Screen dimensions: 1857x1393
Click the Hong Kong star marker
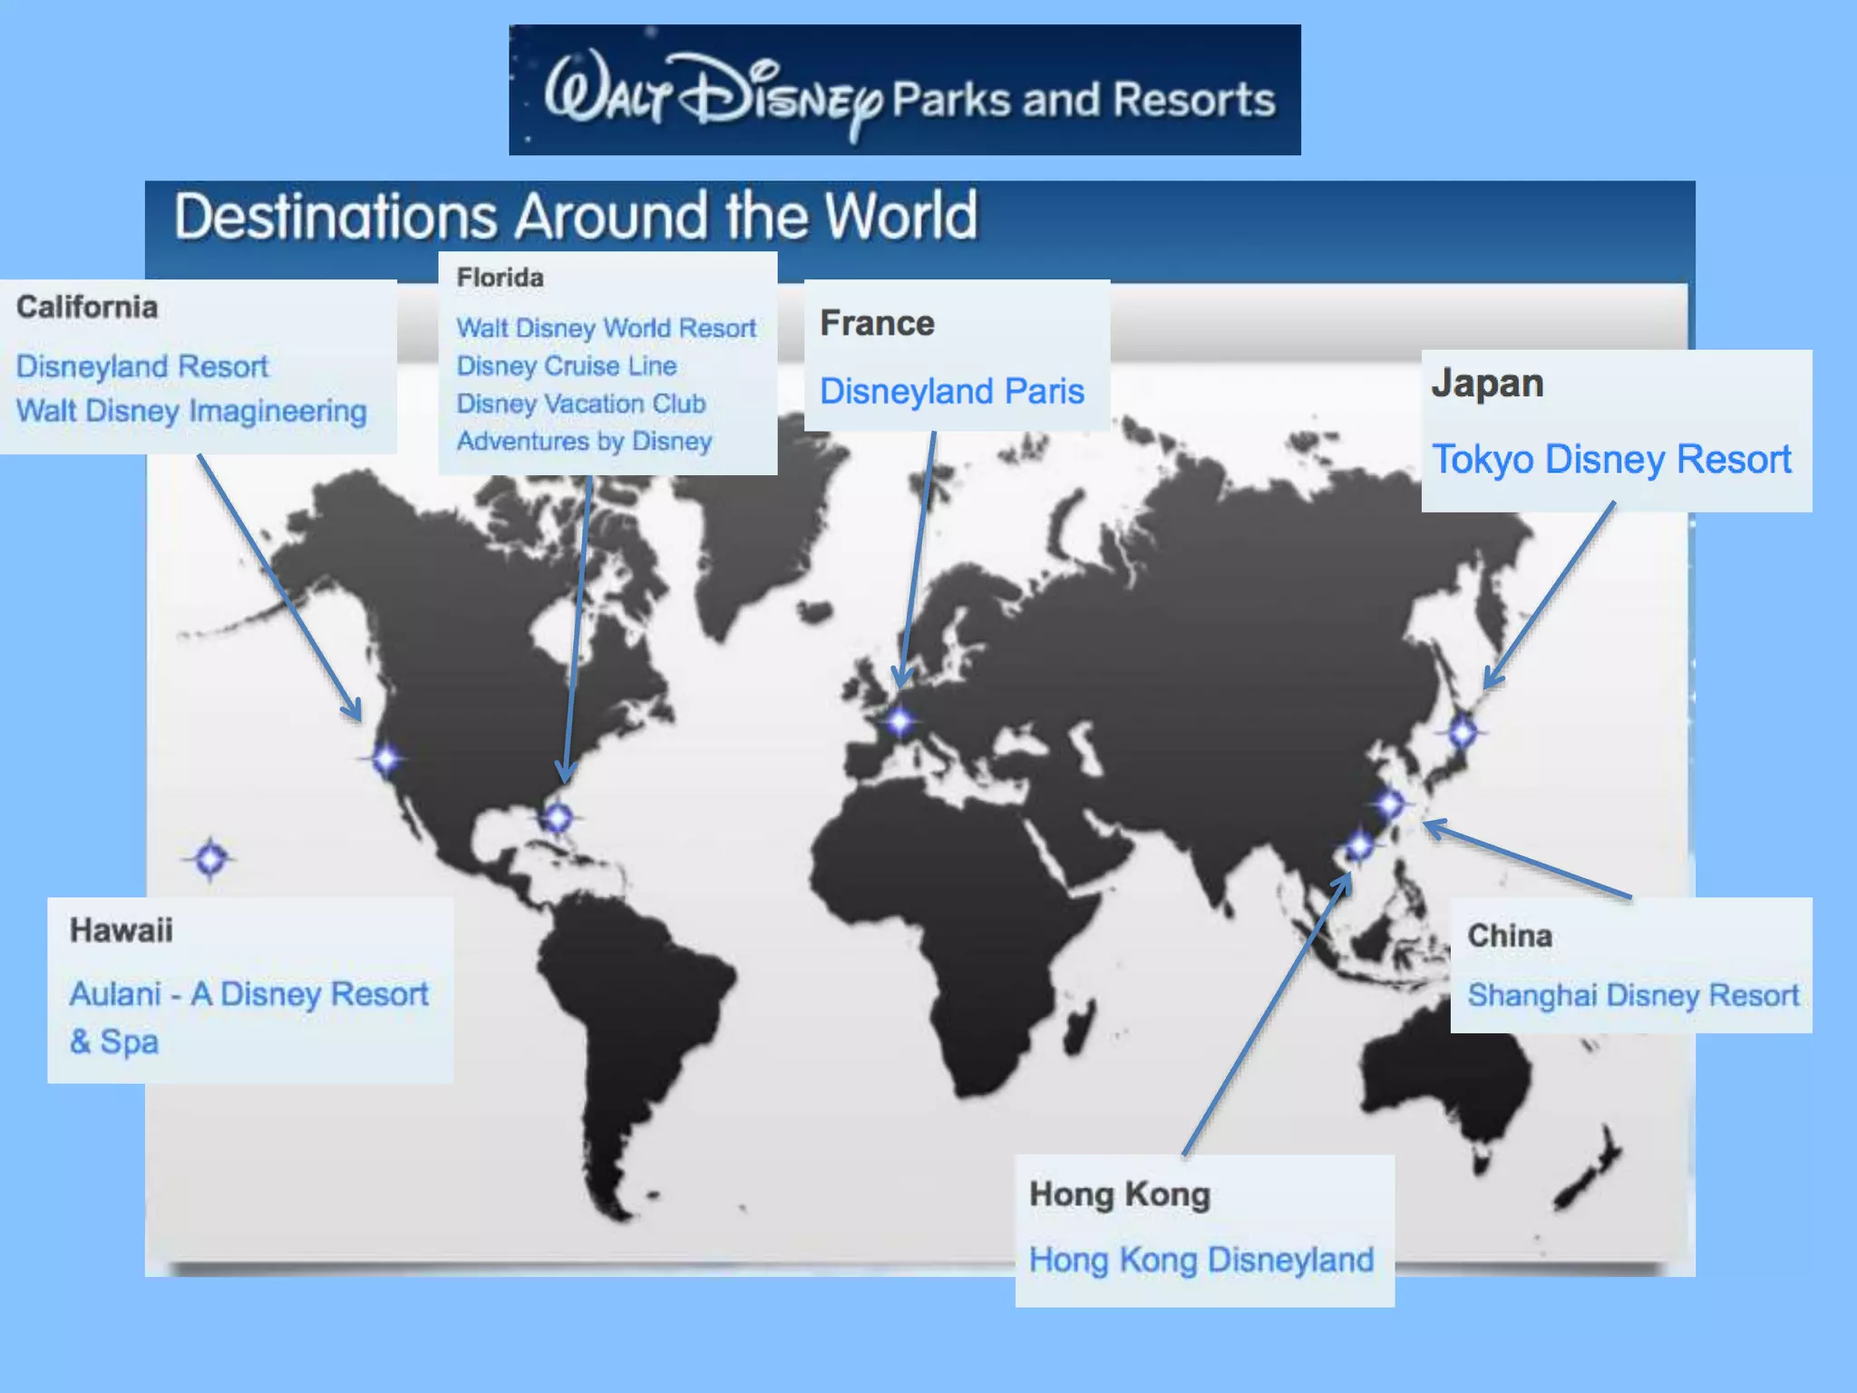(1359, 845)
